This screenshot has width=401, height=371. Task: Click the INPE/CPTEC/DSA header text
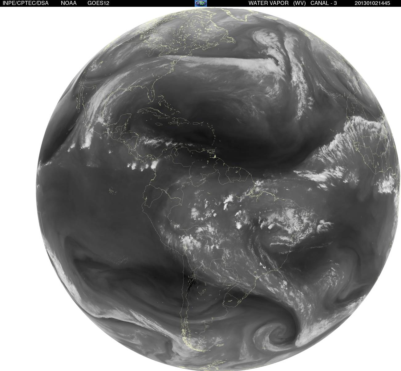26,3
